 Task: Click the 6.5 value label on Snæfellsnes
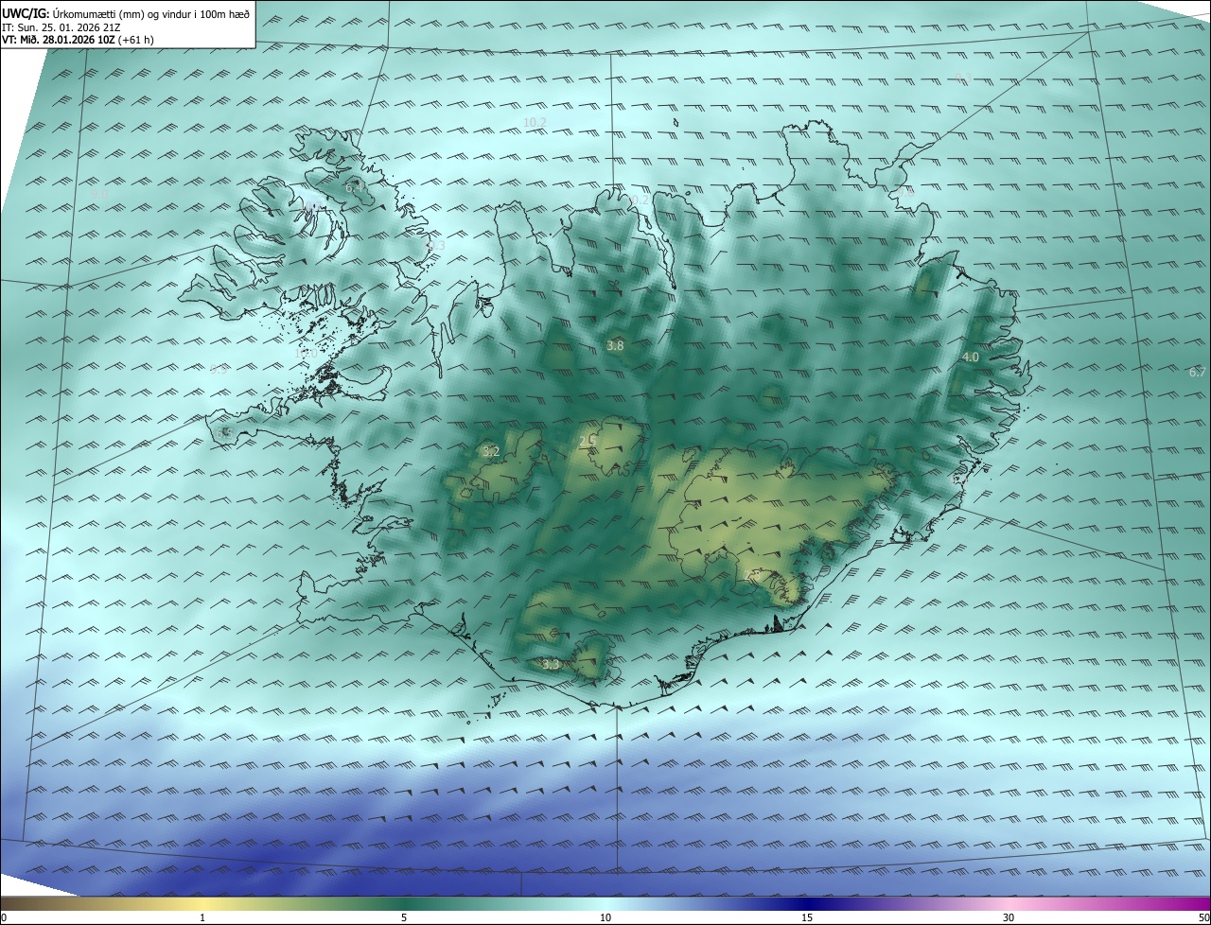point(223,432)
